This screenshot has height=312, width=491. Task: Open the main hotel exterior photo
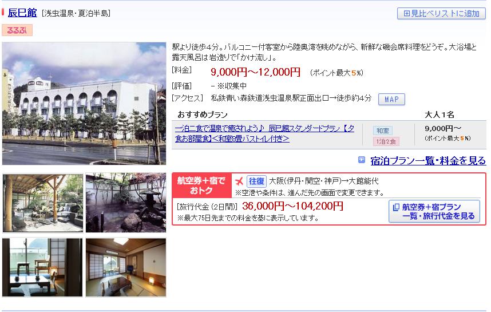[x=84, y=104]
